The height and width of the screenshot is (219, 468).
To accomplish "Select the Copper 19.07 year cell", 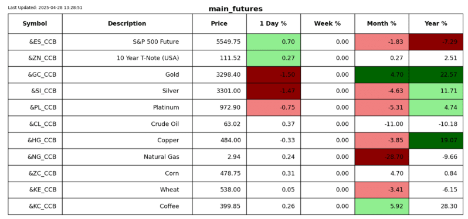I will (436, 141).
